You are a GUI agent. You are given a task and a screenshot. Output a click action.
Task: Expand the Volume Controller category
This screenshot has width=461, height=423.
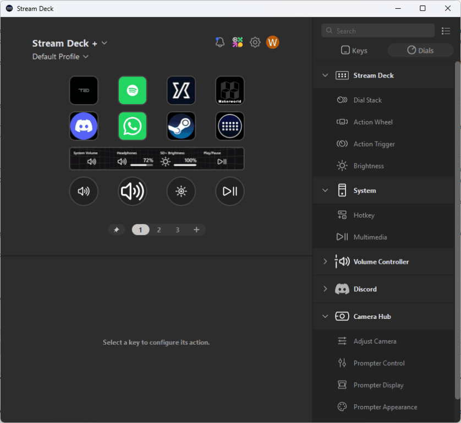(325, 262)
